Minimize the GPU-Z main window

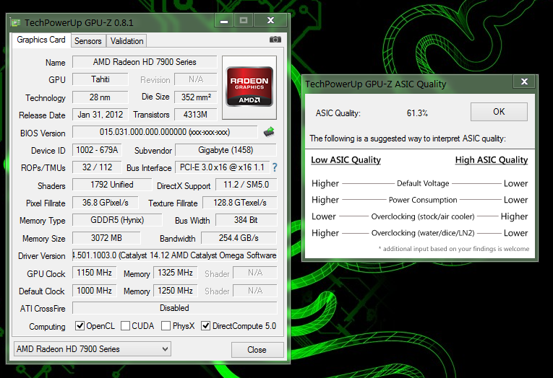click(x=224, y=21)
